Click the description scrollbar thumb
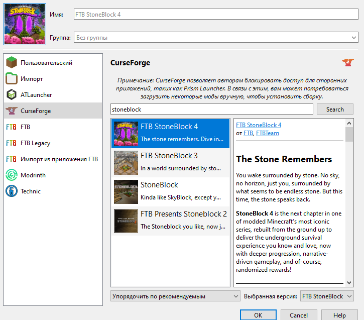Screen dimensions: 364x320 pos(349,134)
